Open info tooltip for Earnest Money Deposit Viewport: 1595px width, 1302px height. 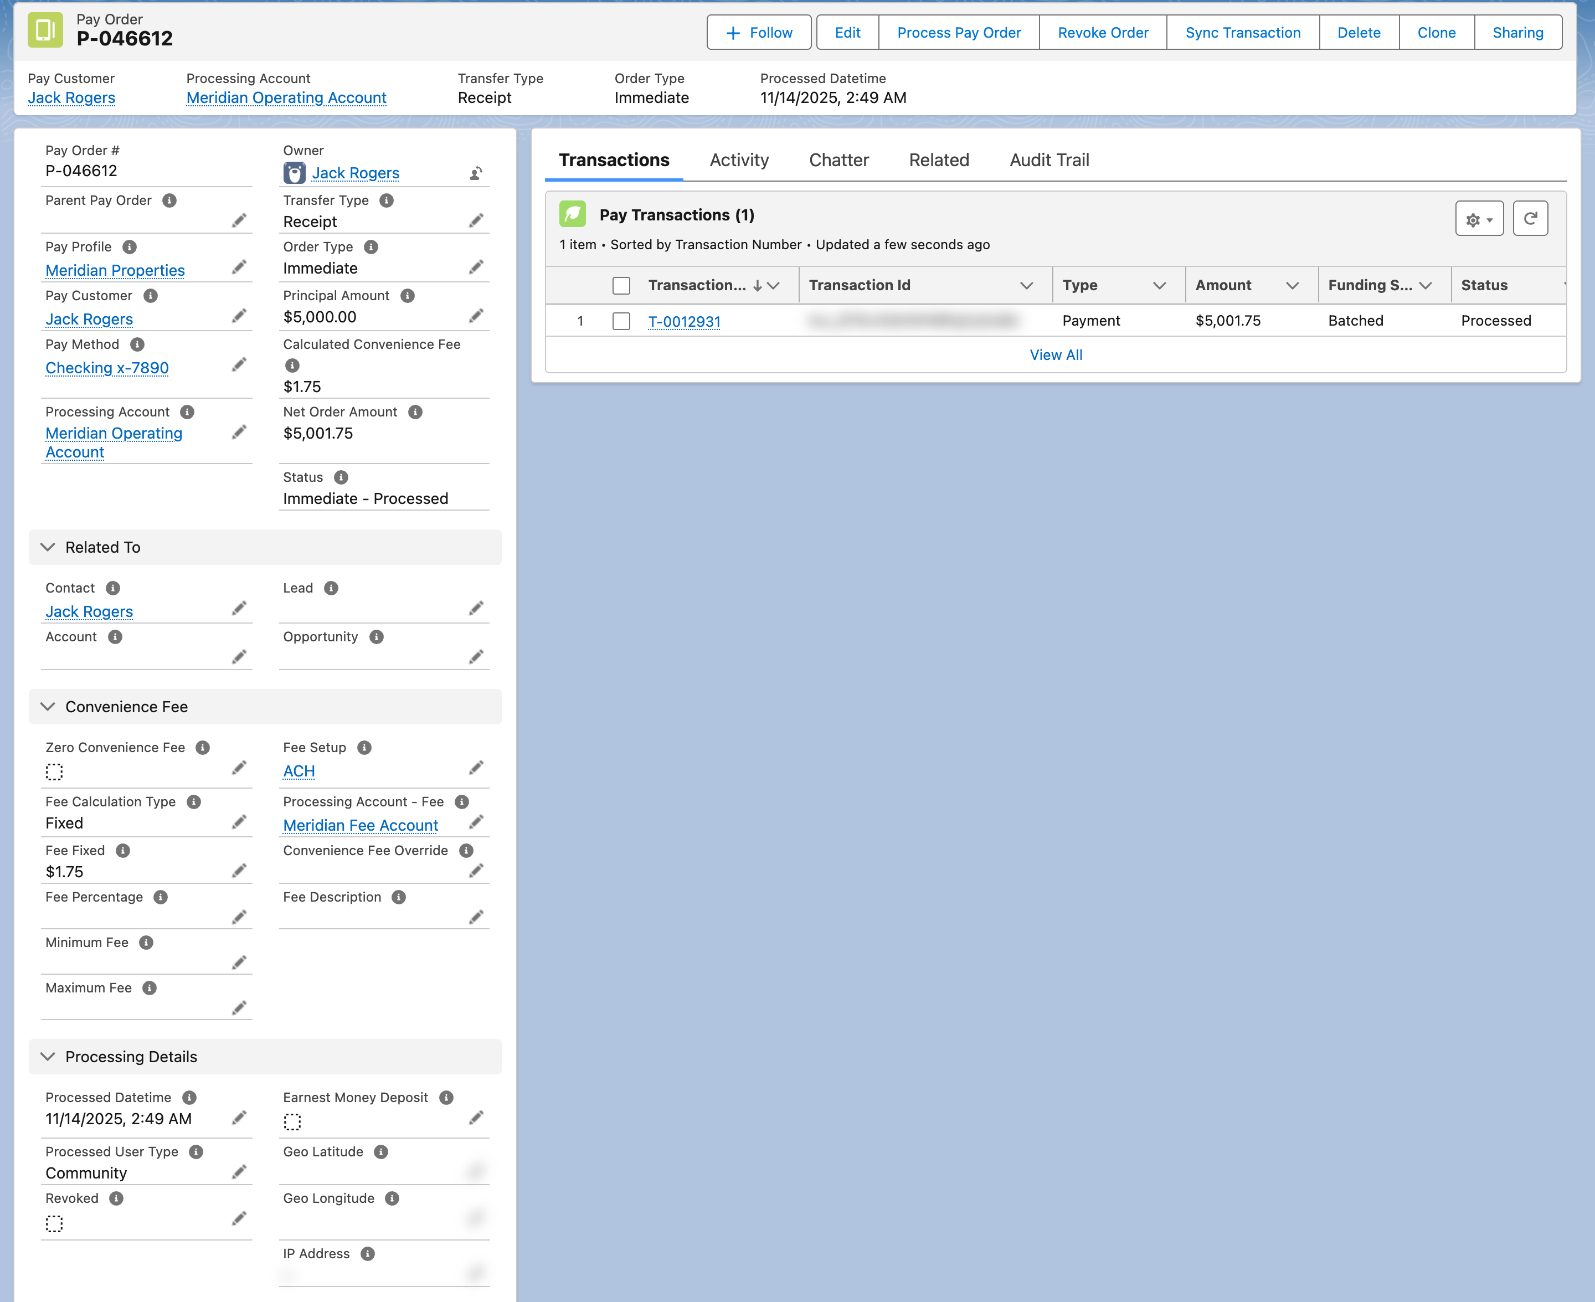(x=446, y=1097)
